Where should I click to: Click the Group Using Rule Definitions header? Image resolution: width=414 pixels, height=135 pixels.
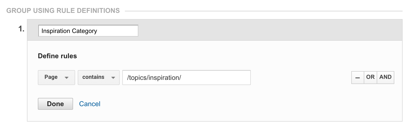63,11
